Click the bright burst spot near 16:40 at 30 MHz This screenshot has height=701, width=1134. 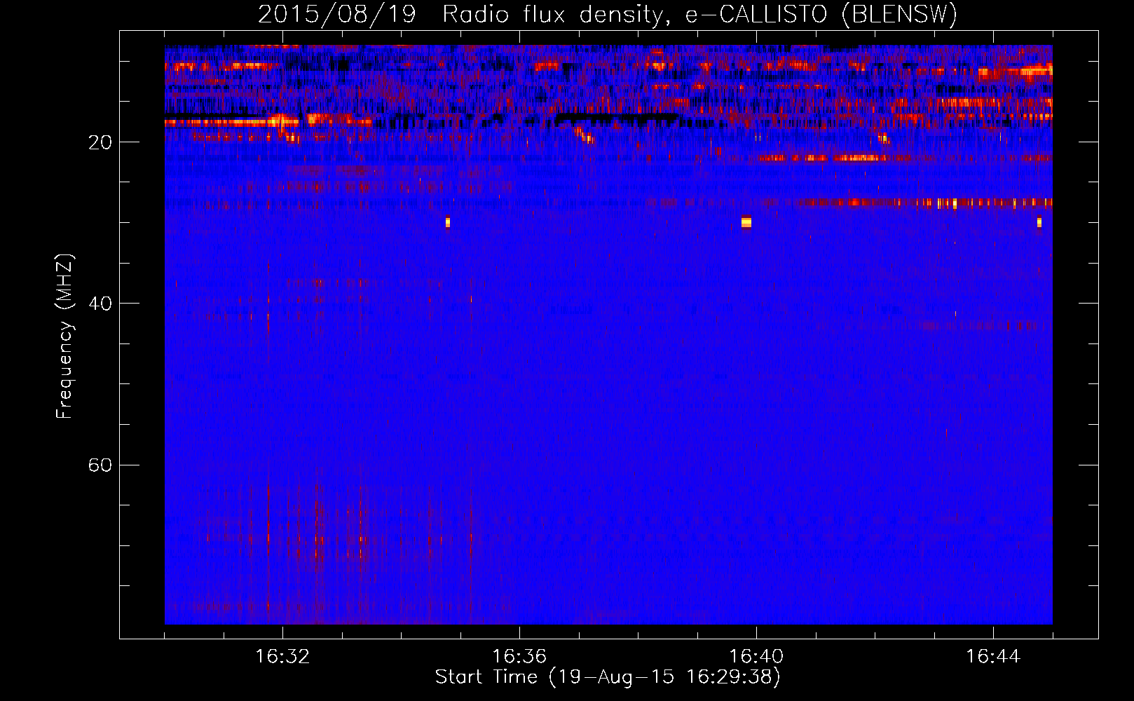746,222
